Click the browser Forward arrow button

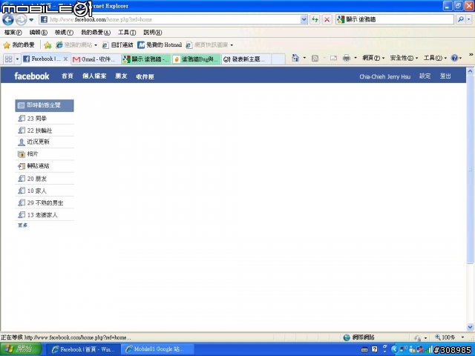[22, 20]
